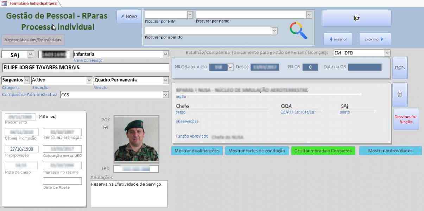This screenshot has width=424, height=211.
Task: Click the Novo pencil button
Action: click(128, 17)
